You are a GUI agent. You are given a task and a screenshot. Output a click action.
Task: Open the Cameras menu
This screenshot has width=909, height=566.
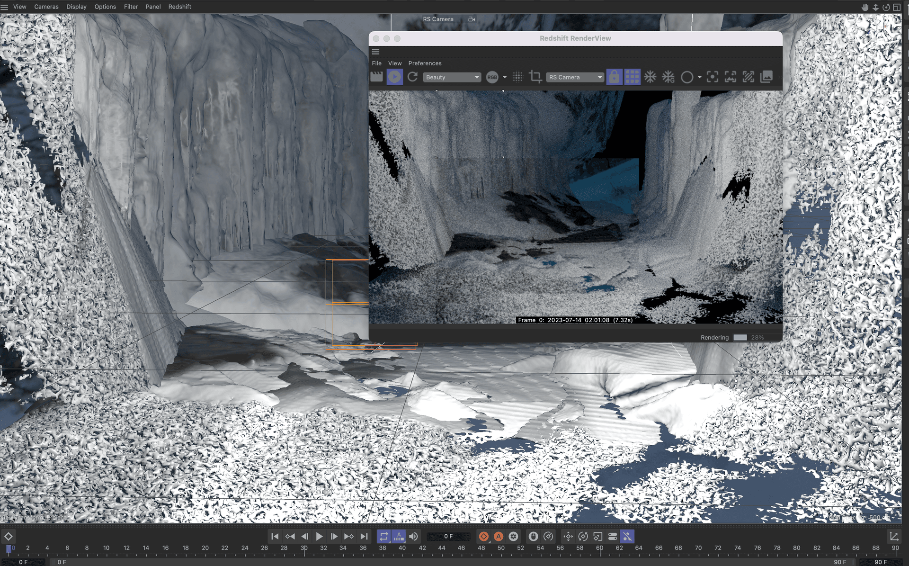point(46,7)
